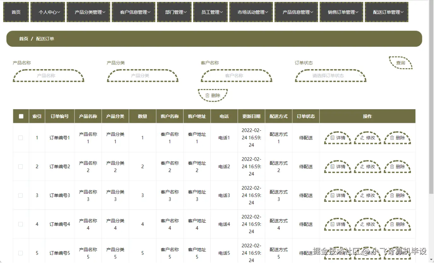Click the 操作 column header
Viewport: 434px width, 263px height.
point(367,116)
